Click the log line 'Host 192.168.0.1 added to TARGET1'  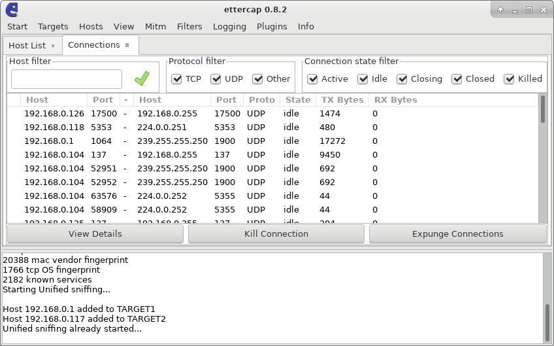click(x=79, y=309)
